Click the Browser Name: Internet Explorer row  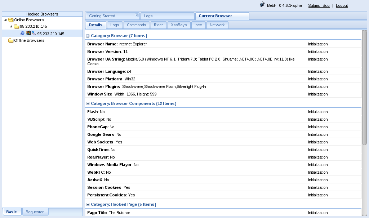(223, 44)
